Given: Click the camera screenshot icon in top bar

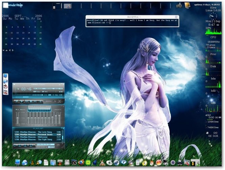Looking at the screenshot, I should [179, 5].
